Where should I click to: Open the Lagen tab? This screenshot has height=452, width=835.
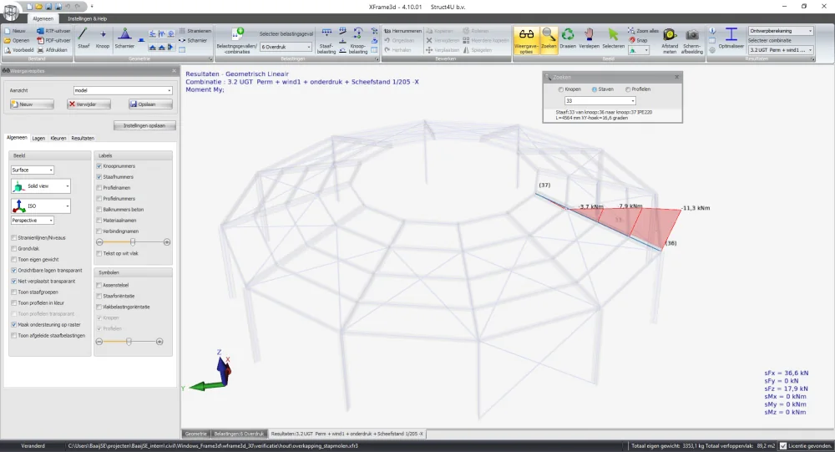38,138
